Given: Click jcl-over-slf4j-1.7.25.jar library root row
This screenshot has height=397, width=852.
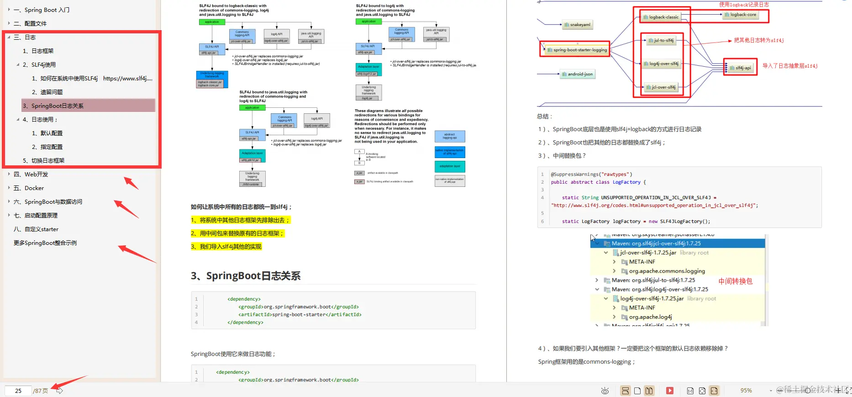Looking at the screenshot, I should 661,253.
